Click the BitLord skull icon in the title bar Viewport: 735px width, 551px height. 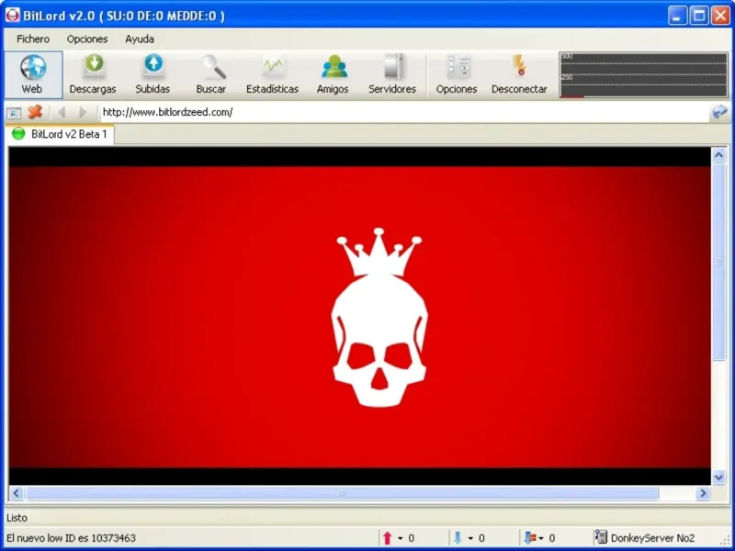13,16
